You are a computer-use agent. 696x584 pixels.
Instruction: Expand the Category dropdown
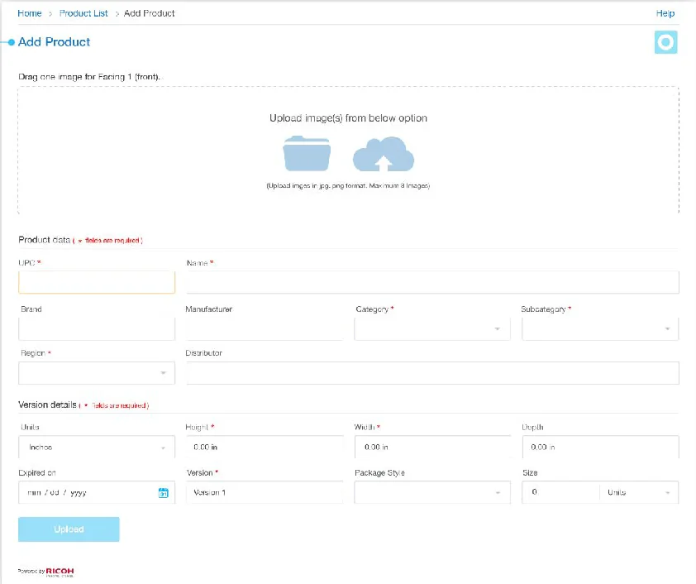click(x=432, y=328)
